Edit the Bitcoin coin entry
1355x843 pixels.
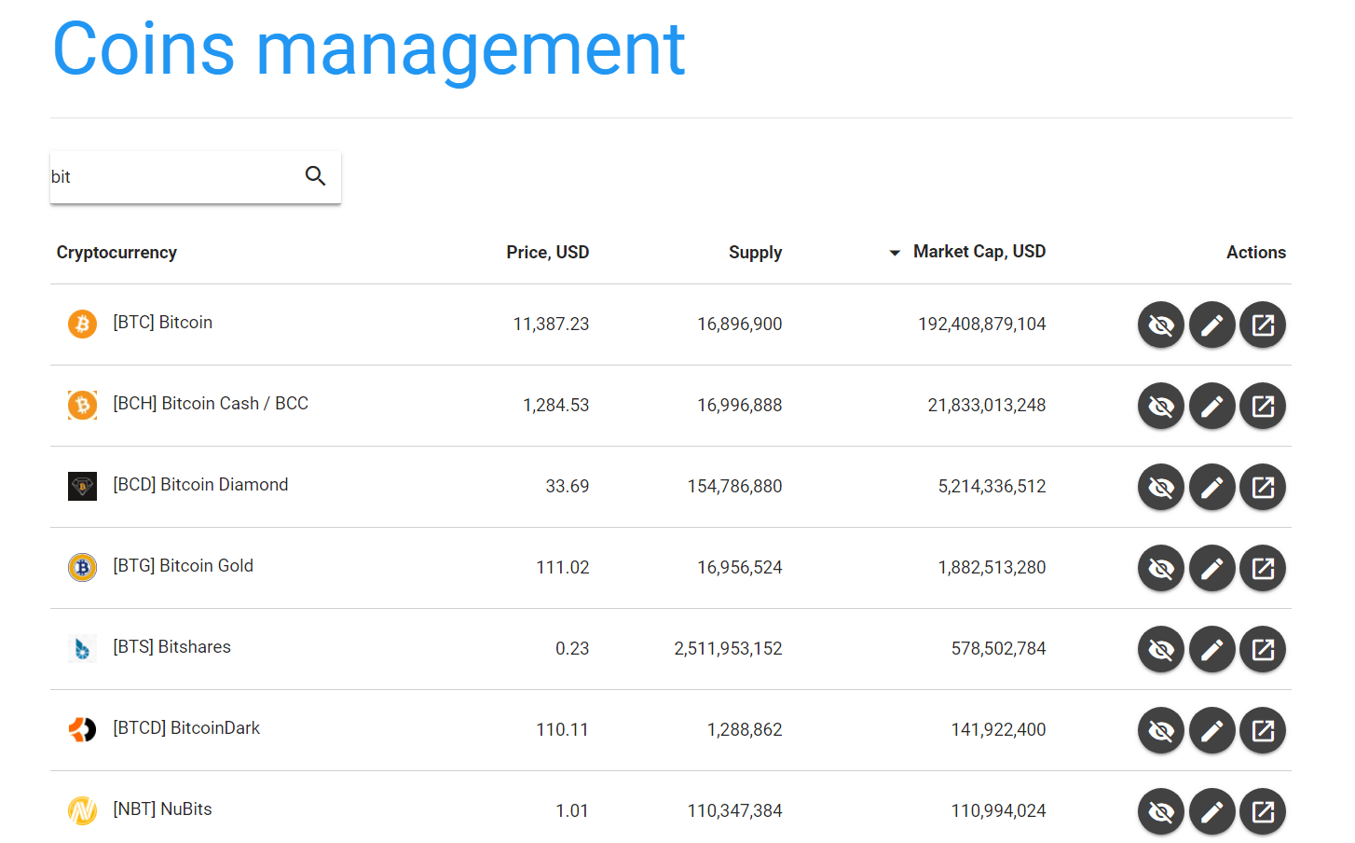click(1212, 325)
